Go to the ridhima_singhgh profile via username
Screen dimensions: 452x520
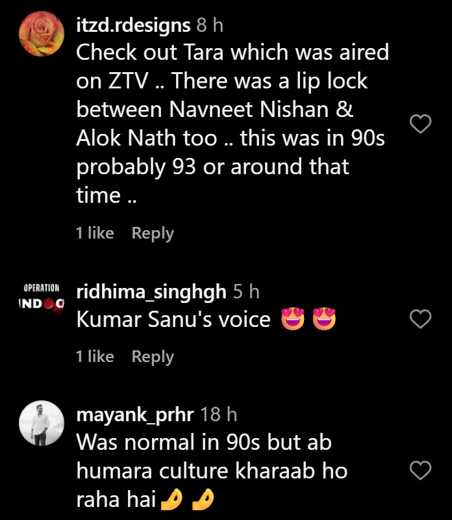151,292
